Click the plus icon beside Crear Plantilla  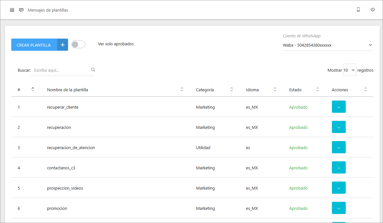[63, 45]
